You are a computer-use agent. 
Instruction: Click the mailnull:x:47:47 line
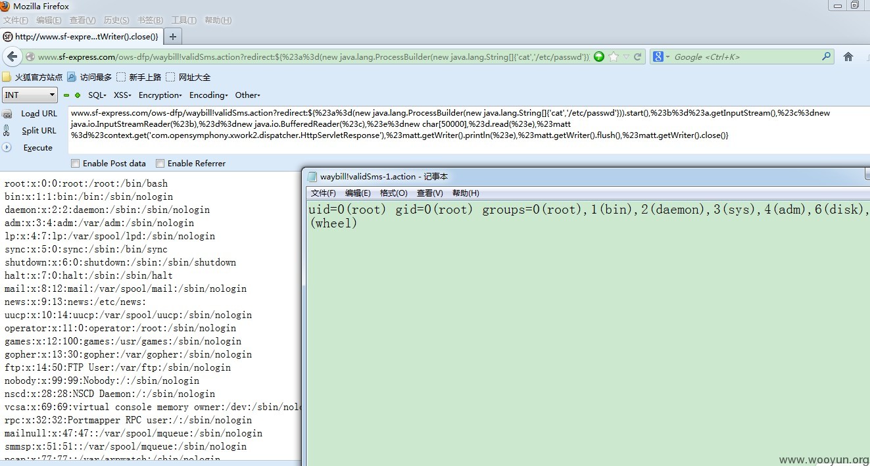tap(133, 433)
